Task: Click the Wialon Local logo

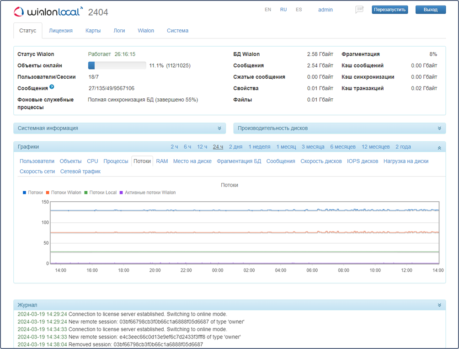Action: 48,11
